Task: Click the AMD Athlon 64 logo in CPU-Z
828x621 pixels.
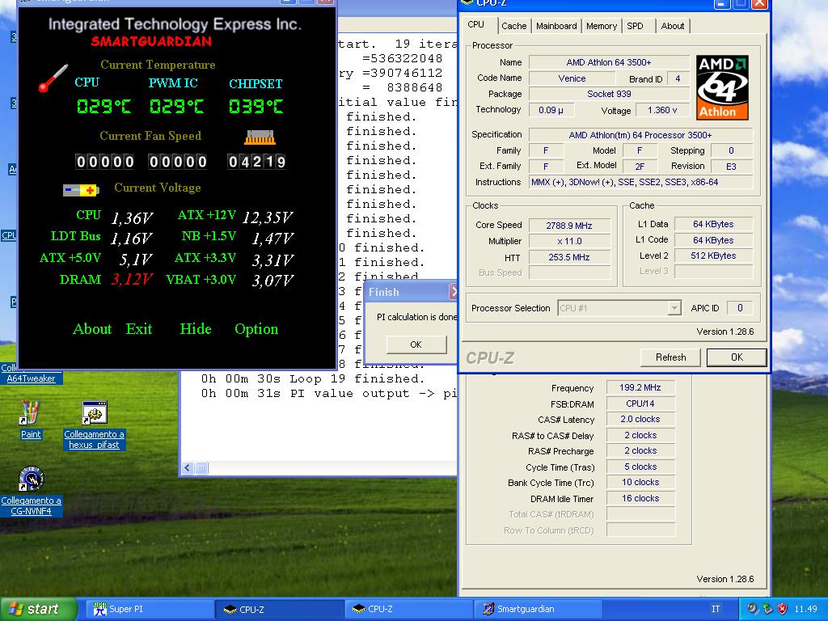Action: tap(722, 87)
